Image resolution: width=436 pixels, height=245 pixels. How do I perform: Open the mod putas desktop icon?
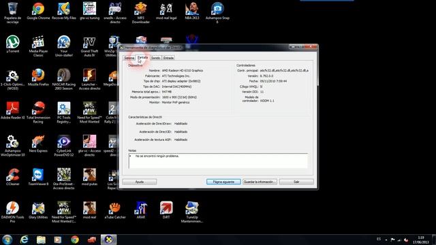pyautogui.click(x=89, y=177)
